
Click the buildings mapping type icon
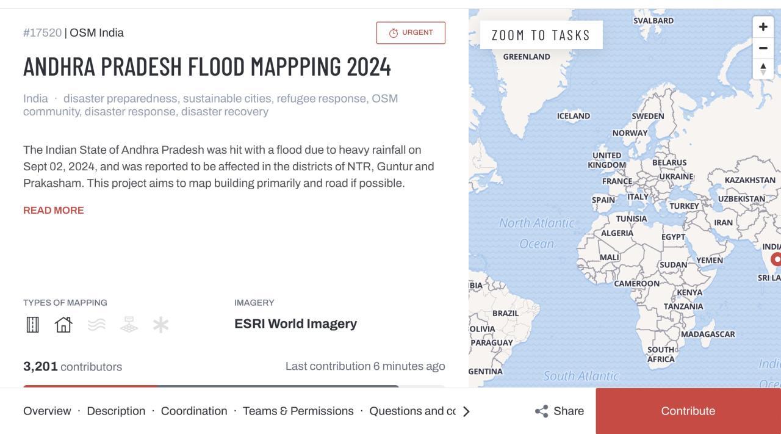(x=63, y=325)
